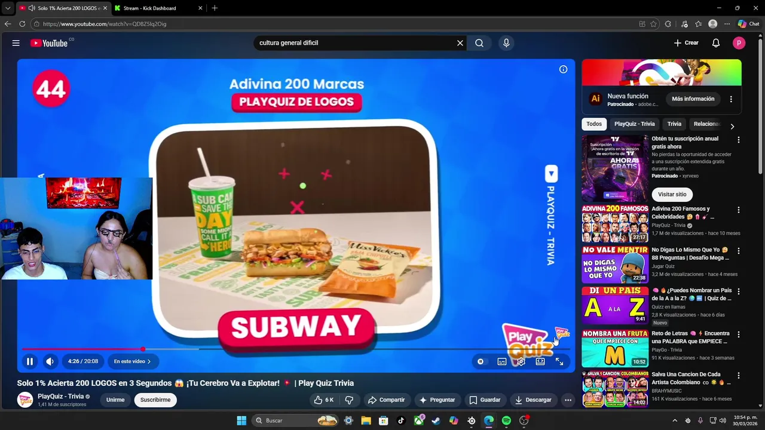Download the video with Descargar

point(533,400)
